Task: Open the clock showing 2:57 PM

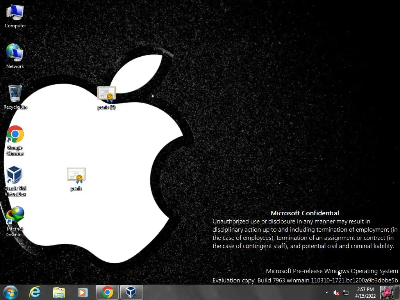Action: point(365,293)
